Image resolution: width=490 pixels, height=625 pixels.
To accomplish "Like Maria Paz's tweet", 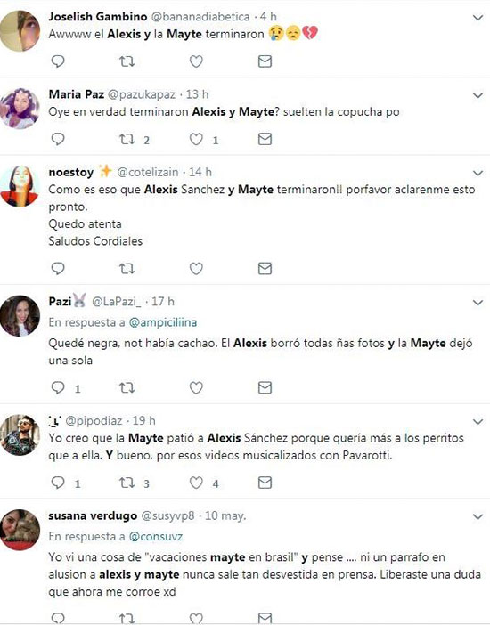I will [x=196, y=139].
